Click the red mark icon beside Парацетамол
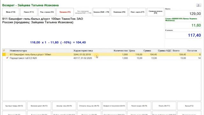Screen dimensions: 204x115 point(7,57)
